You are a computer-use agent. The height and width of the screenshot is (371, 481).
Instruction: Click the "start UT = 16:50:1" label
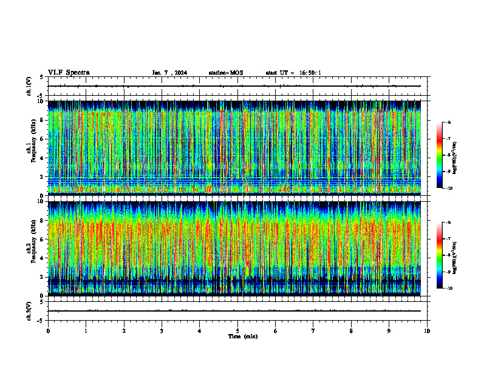tap(293, 73)
